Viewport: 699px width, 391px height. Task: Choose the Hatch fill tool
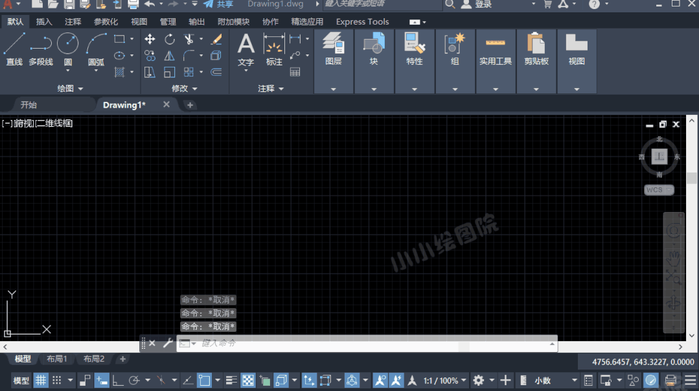(119, 72)
